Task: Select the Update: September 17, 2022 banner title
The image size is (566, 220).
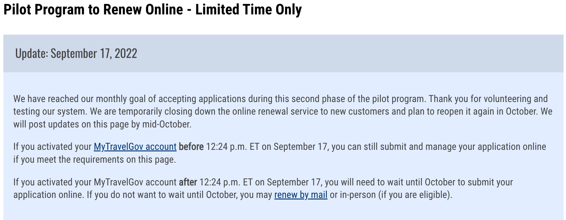Action: [76, 54]
